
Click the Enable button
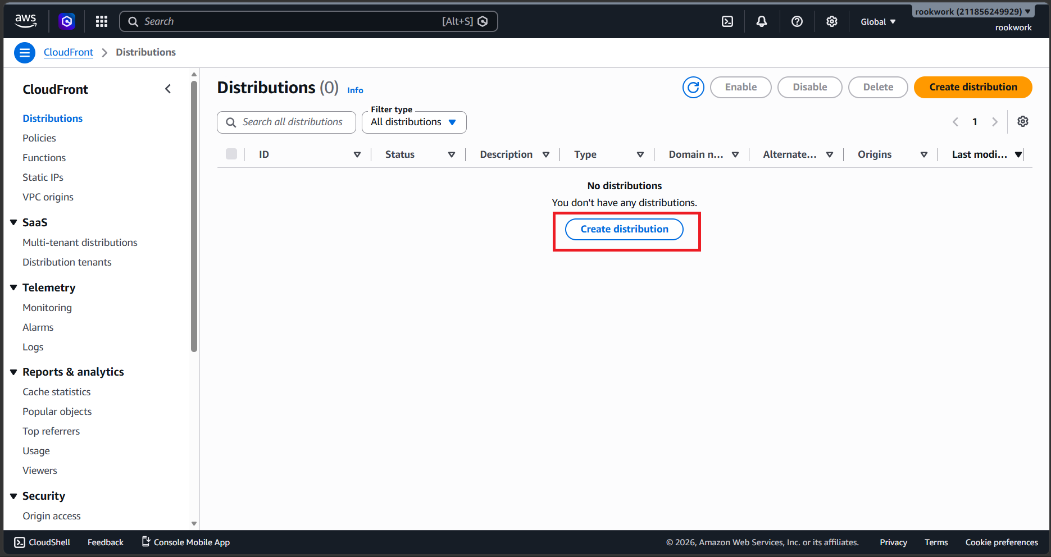pos(740,87)
